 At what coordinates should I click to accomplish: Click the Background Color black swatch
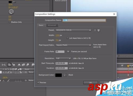tap(59, 75)
